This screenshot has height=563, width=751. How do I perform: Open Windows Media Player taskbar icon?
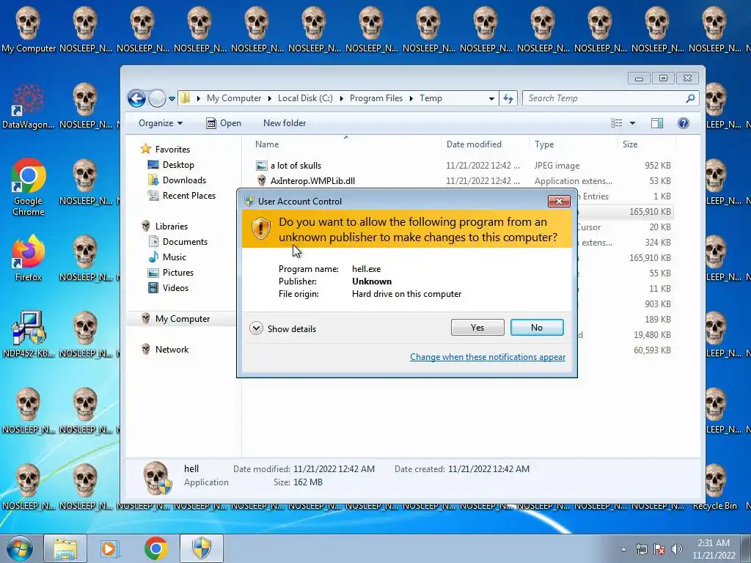110,548
